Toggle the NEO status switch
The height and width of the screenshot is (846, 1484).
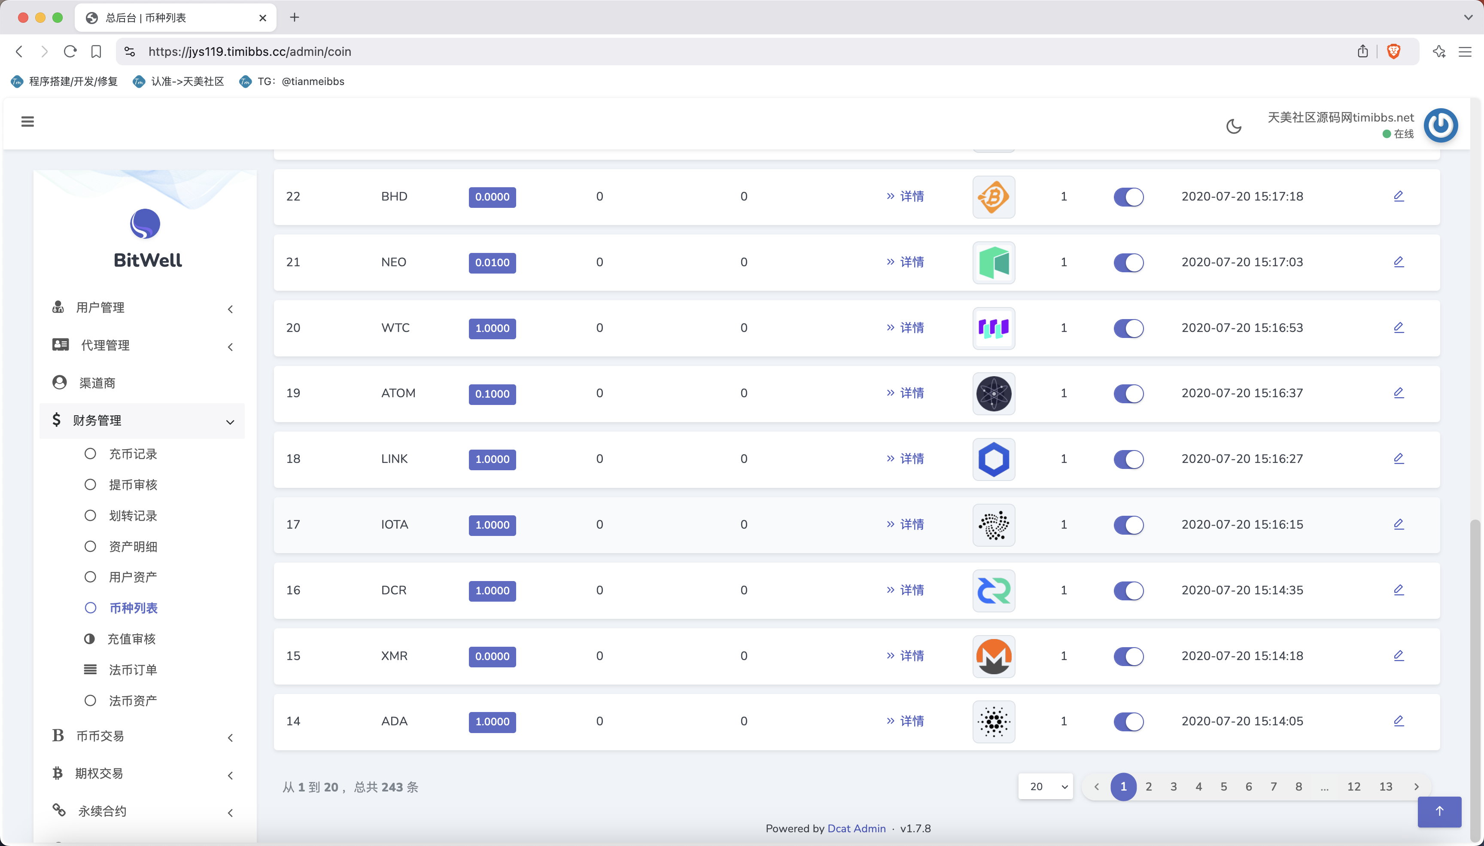[1128, 263]
